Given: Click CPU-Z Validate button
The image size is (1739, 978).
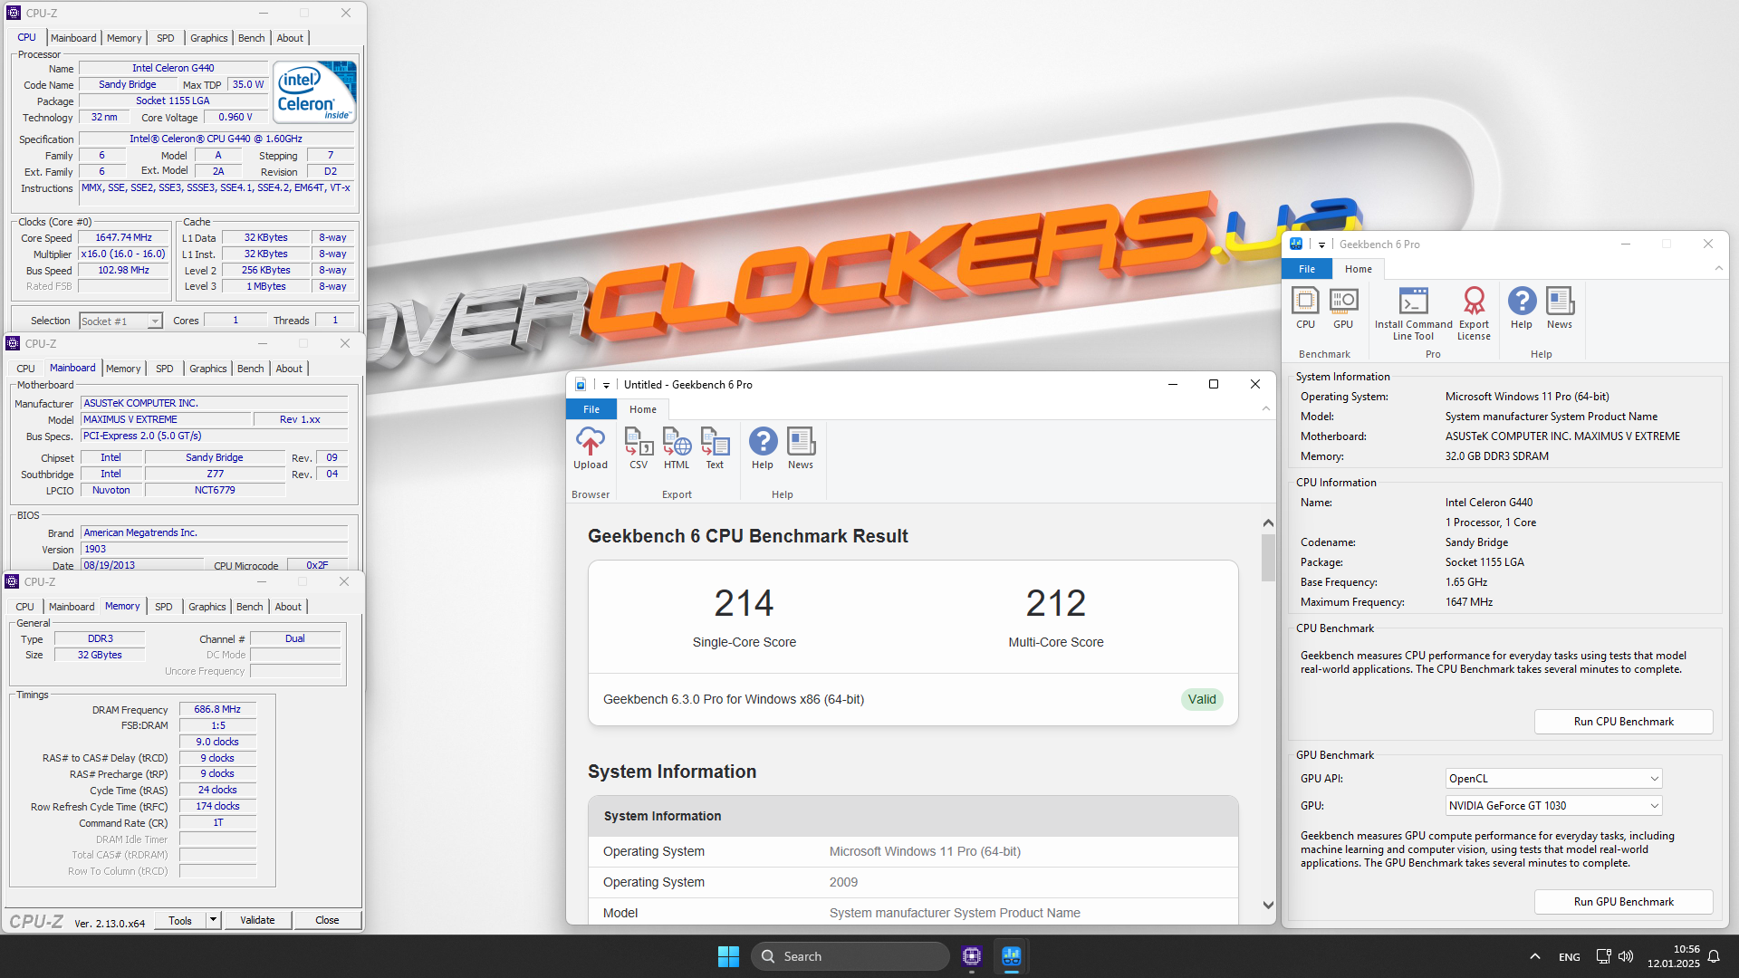Looking at the screenshot, I should pos(257,920).
